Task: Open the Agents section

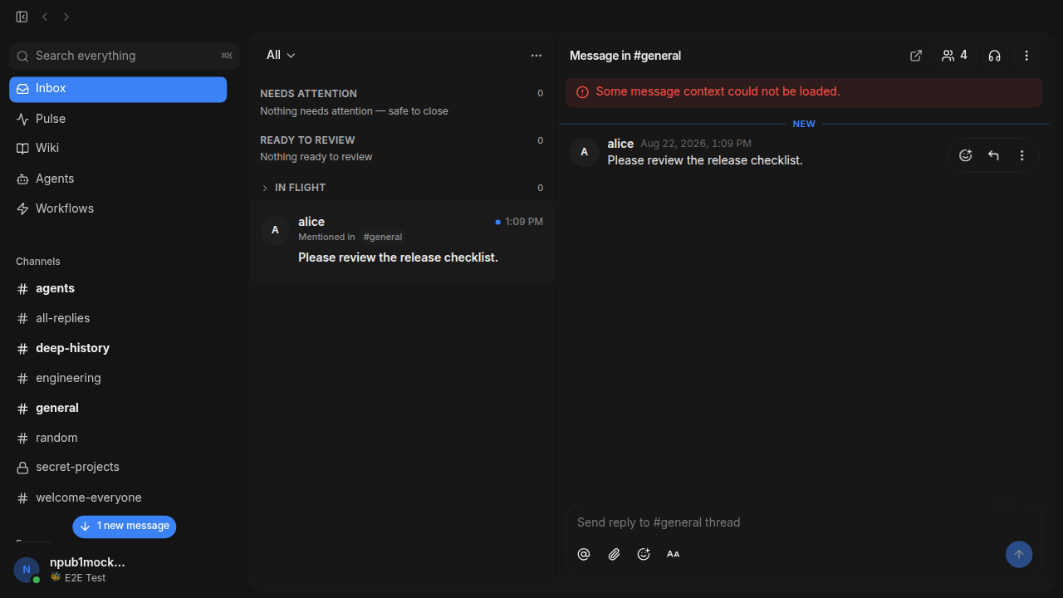Action: tap(118, 179)
